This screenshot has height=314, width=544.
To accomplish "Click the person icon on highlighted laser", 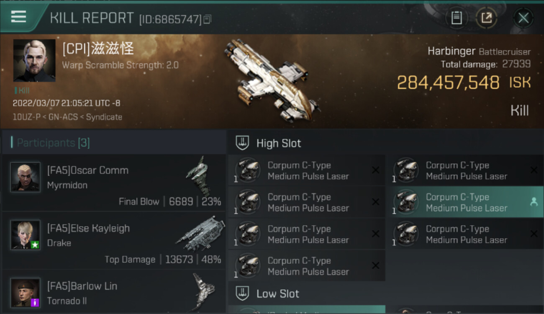I will [534, 202].
